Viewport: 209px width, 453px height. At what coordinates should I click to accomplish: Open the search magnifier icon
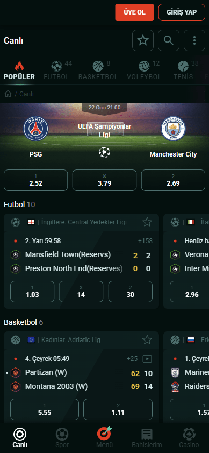tap(169, 40)
